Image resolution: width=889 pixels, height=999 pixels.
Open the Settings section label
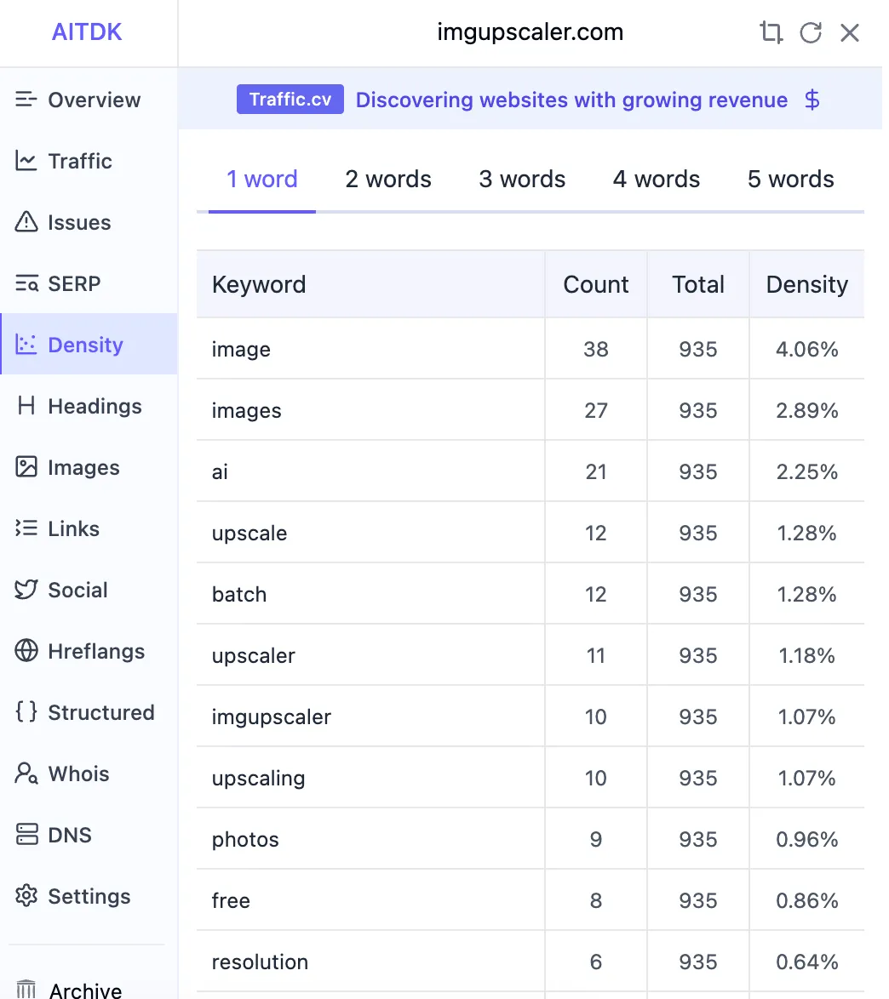pos(89,896)
